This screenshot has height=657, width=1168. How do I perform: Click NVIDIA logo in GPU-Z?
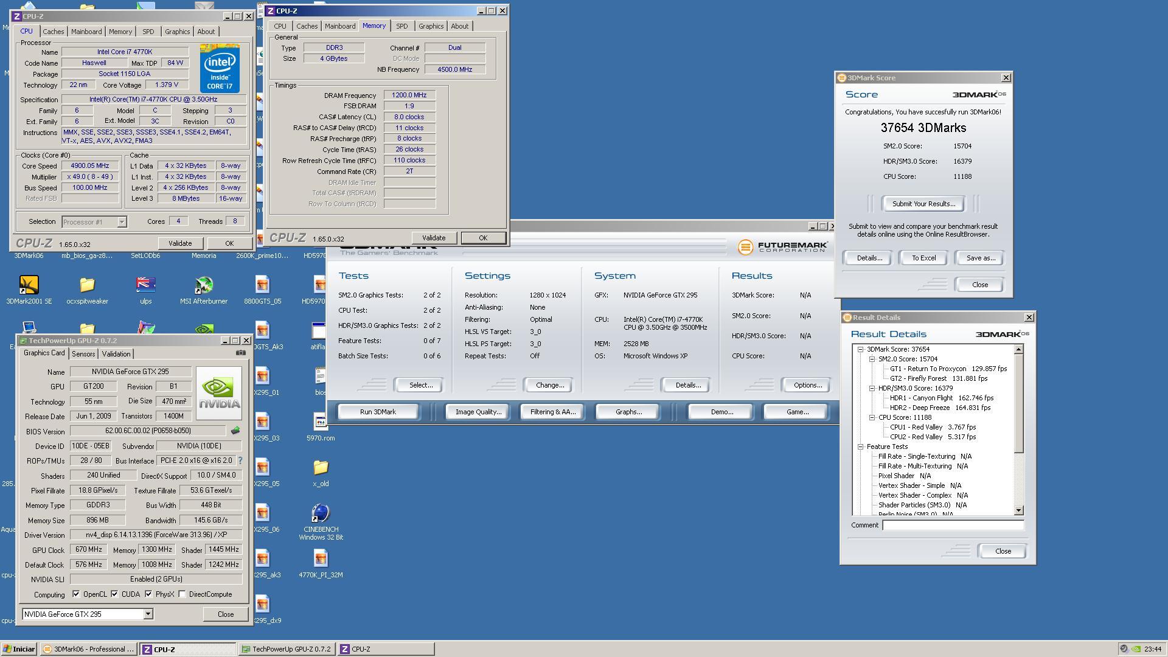click(219, 393)
